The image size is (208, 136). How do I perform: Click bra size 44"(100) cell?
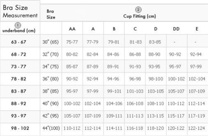(51, 128)
